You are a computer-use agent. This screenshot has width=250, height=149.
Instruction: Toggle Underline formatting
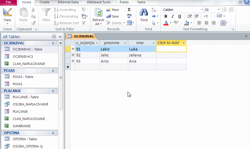[x=180, y=16]
